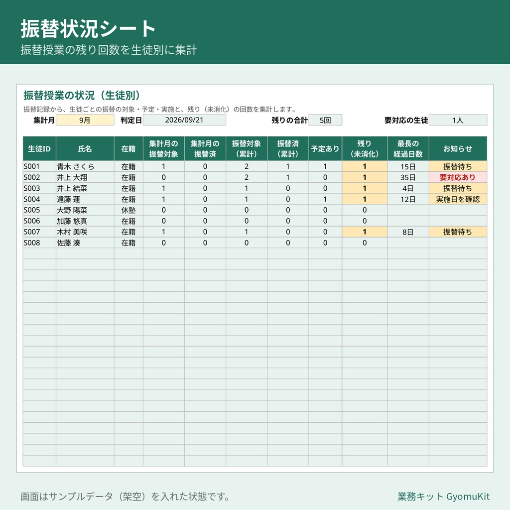Select student ID cell S007

(x=39, y=232)
